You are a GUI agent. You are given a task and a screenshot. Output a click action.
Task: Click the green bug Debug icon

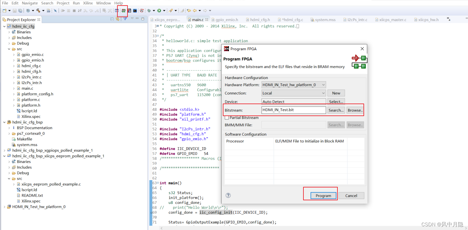(149, 10)
